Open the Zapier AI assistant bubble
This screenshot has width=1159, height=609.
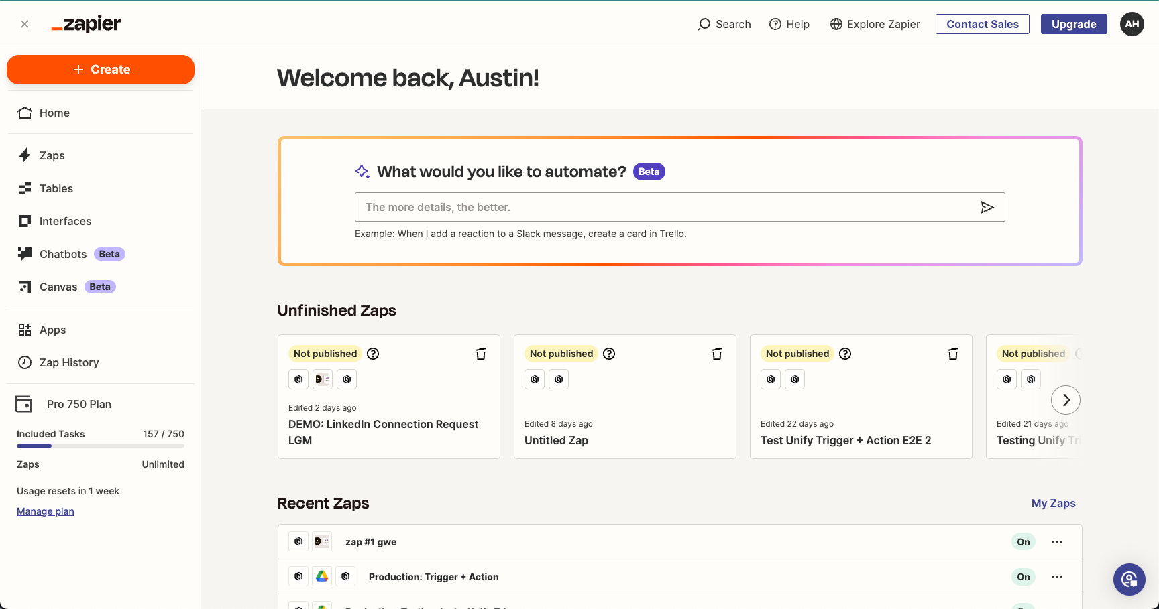click(x=1129, y=580)
